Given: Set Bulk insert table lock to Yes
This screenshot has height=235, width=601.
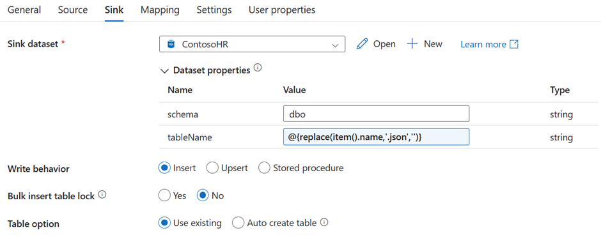Looking at the screenshot, I should coord(164,195).
